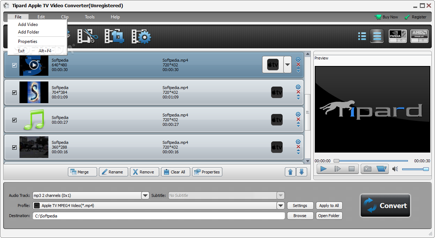The height and width of the screenshot is (238, 435).
Task: Move the selected item up with the arrow button
Action: pos(290,172)
